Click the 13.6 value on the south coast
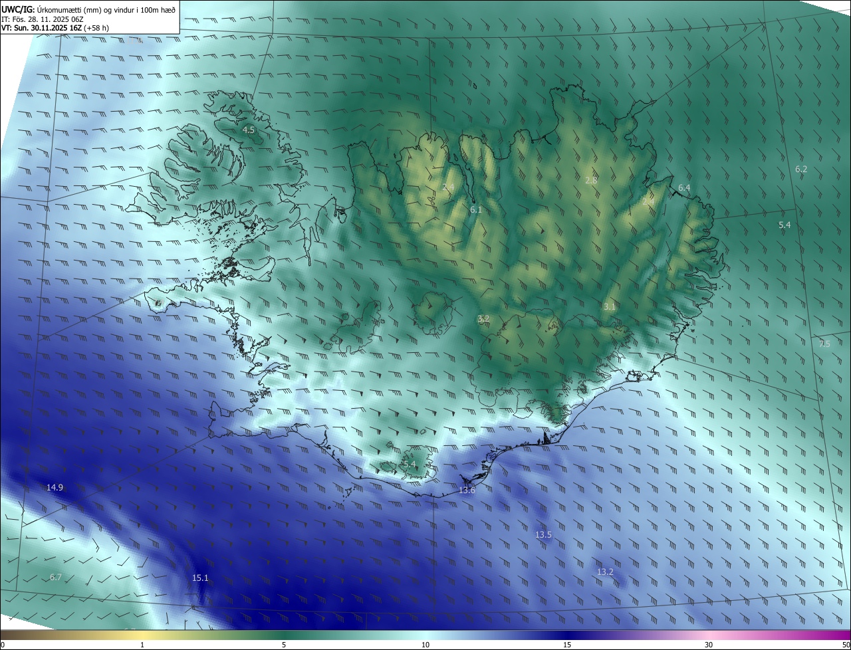The height and width of the screenshot is (650, 851). coord(467,490)
